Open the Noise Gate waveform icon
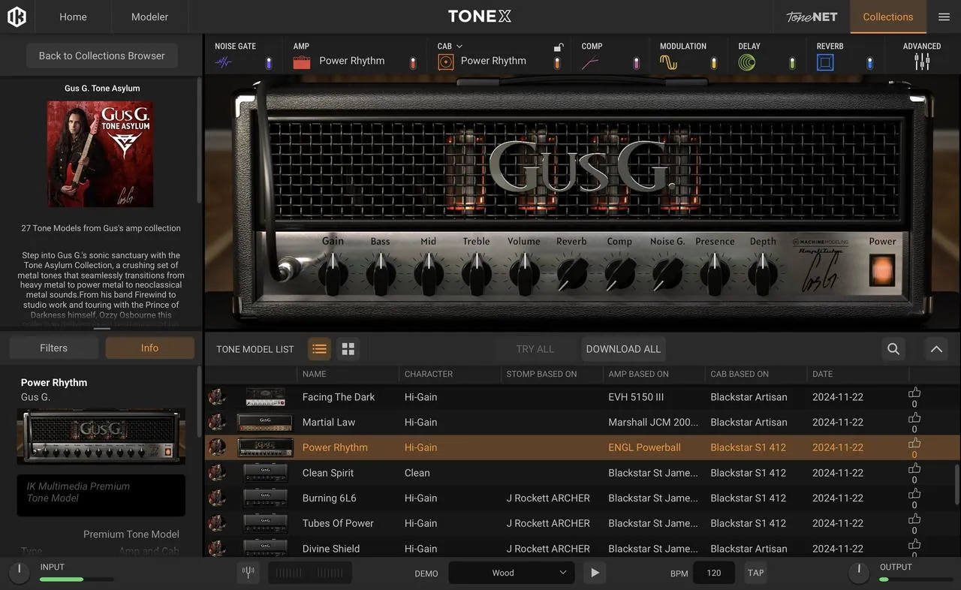 point(223,62)
